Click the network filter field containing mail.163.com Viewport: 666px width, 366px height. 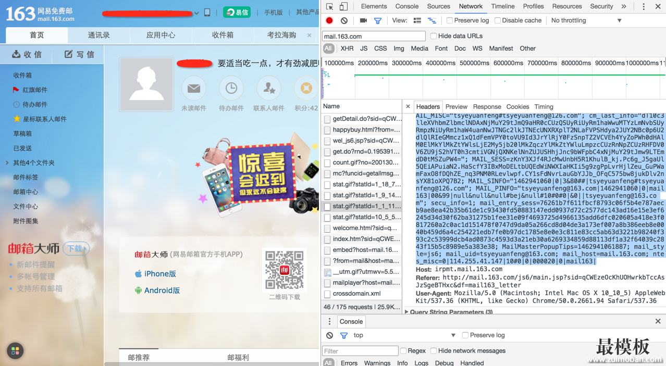(x=374, y=36)
